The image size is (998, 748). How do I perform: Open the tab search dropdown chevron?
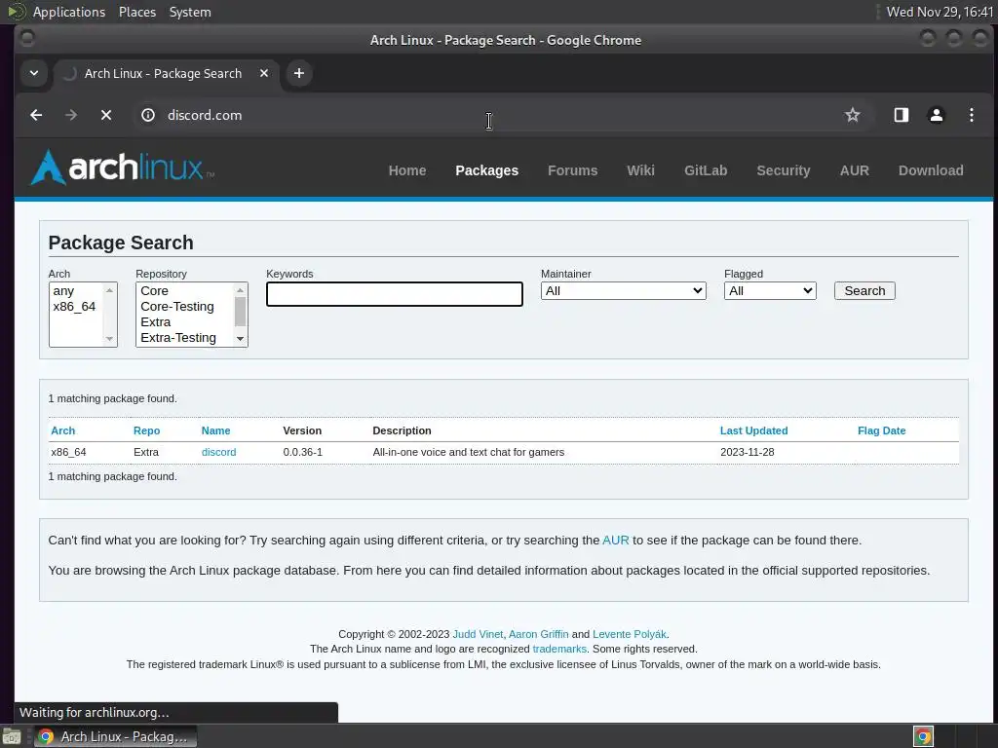point(34,73)
